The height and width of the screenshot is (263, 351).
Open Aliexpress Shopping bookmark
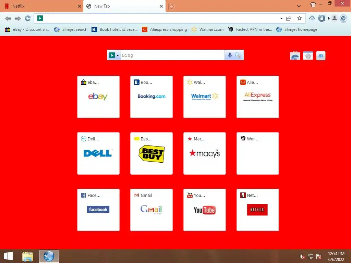pyautogui.click(x=164, y=29)
